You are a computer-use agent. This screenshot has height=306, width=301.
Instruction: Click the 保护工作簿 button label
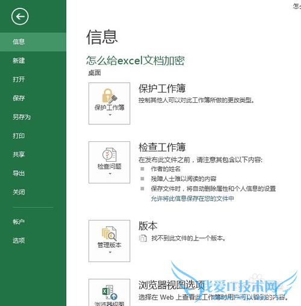[110, 108]
